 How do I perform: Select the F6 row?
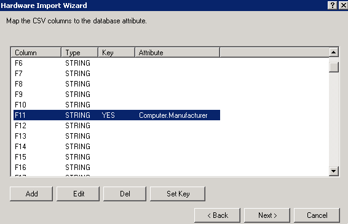117,63
